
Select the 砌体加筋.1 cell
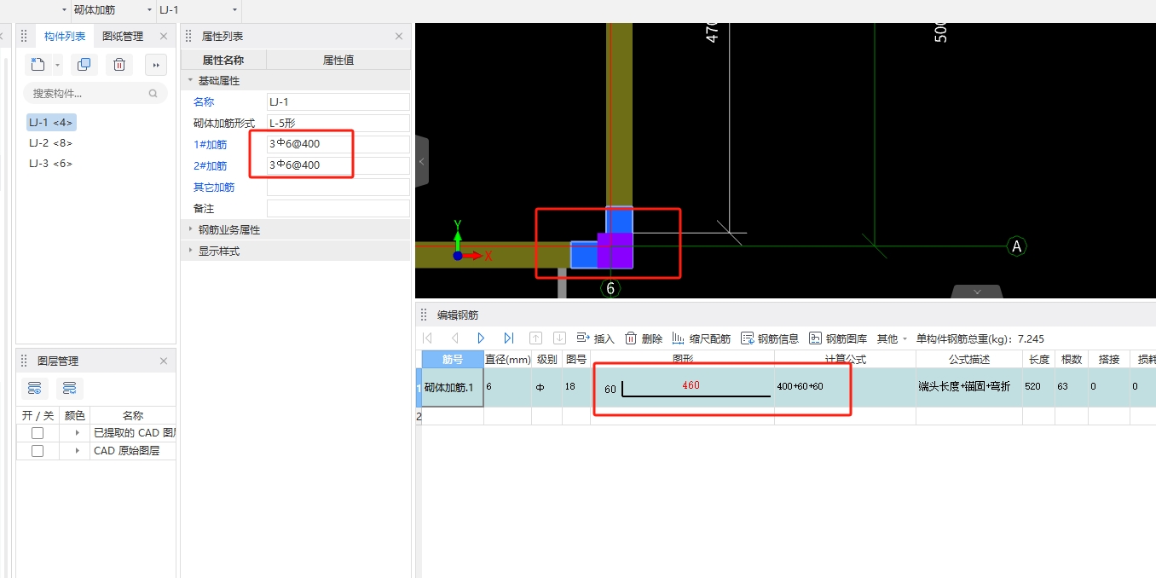453,387
